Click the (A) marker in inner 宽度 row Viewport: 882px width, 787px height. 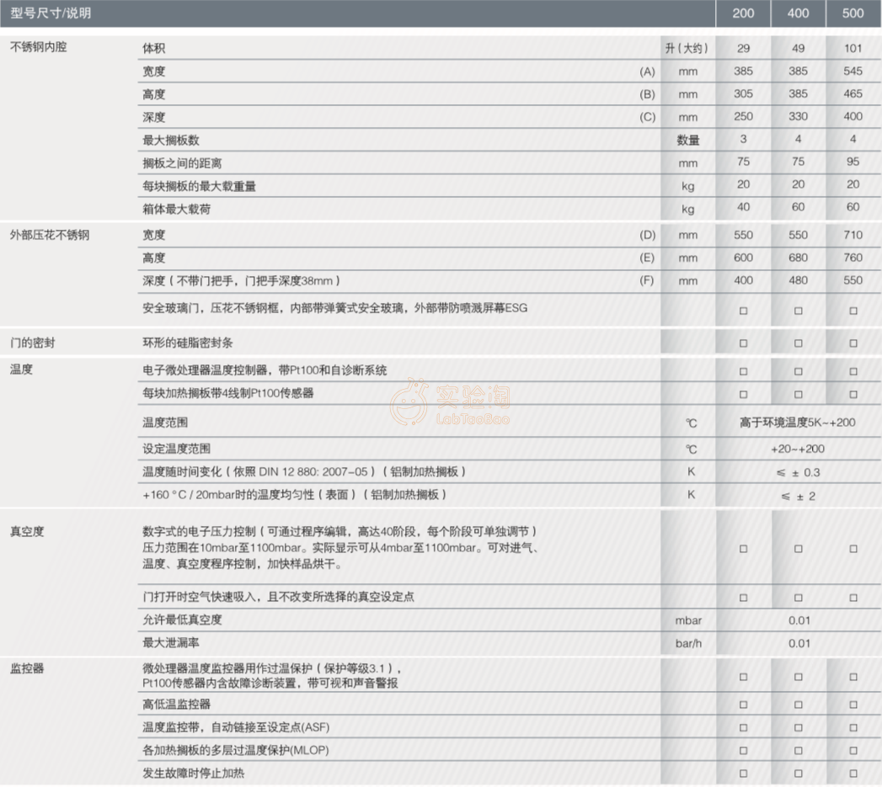[x=647, y=72]
